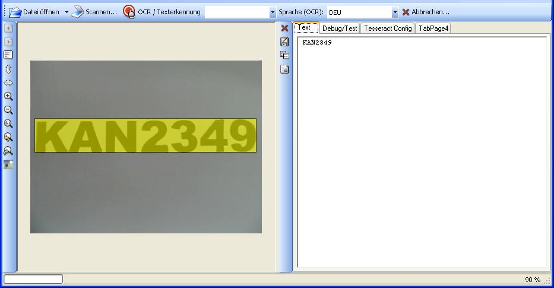Image resolution: width=554 pixels, height=288 pixels.
Task: Switch to the Debug/Test tab
Action: pos(340,28)
